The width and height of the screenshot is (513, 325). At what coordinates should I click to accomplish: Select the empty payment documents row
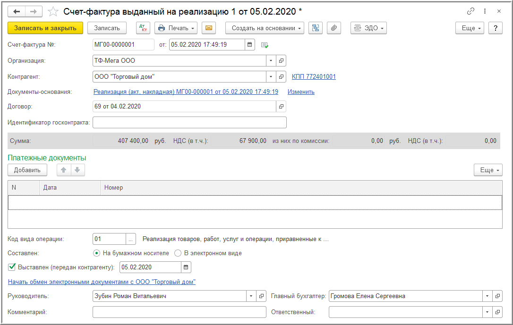click(x=255, y=202)
